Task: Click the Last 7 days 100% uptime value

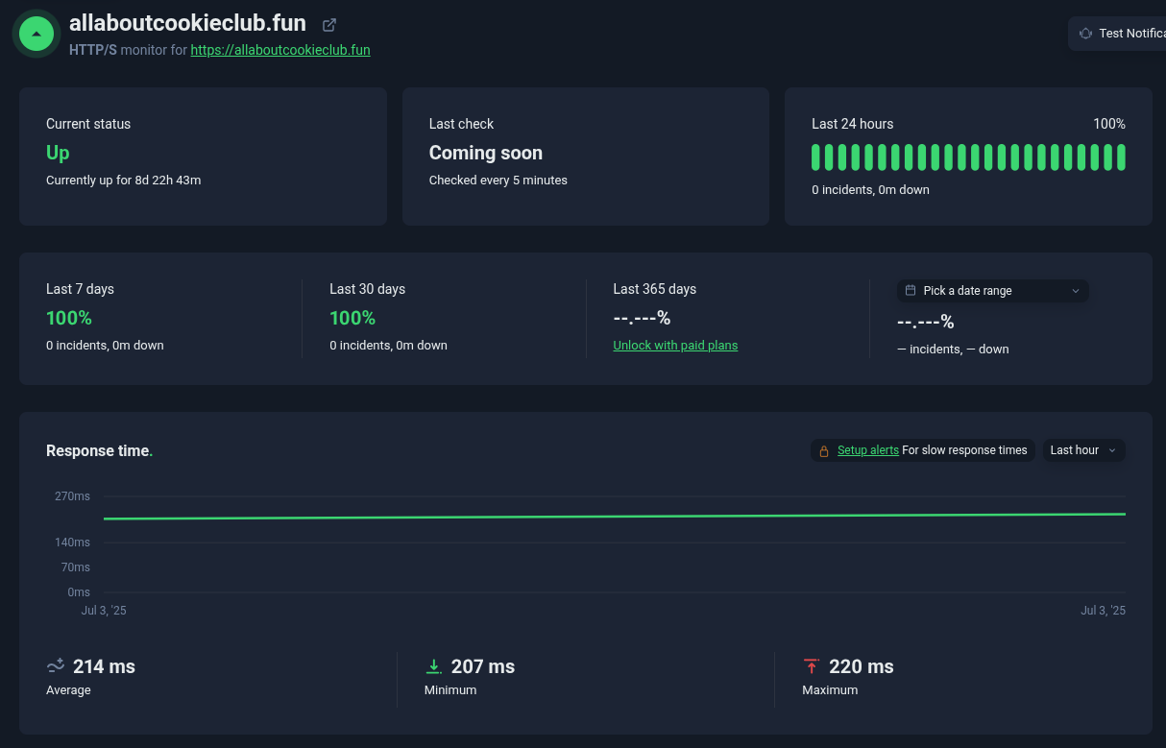Action: tap(69, 318)
